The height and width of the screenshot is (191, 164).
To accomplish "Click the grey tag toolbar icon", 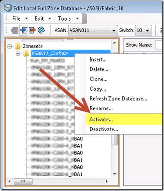I will coord(15,31).
